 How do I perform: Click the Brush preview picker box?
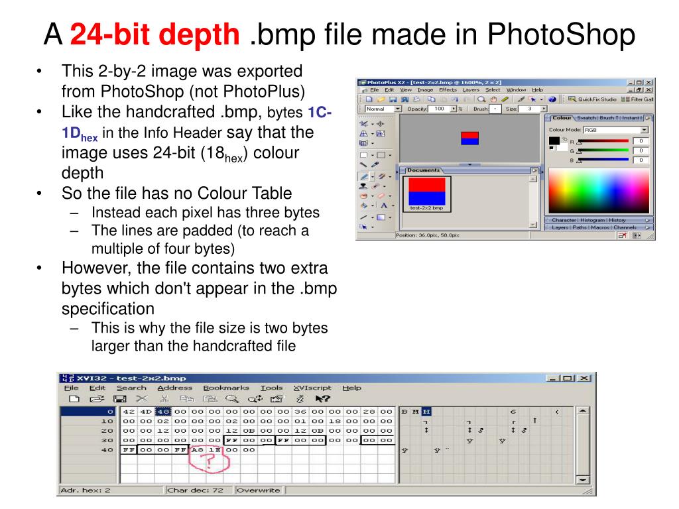click(x=495, y=109)
